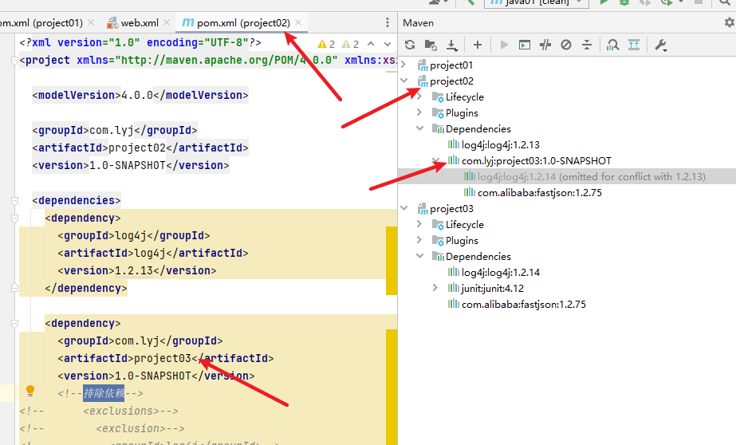Click artifactId project03 line in editor
The width and height of the screenshot is (736, 445).
(166, 359)
